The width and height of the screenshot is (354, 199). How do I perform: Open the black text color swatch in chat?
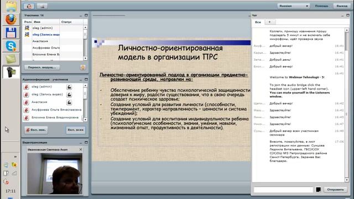click(x=319, y=190)
